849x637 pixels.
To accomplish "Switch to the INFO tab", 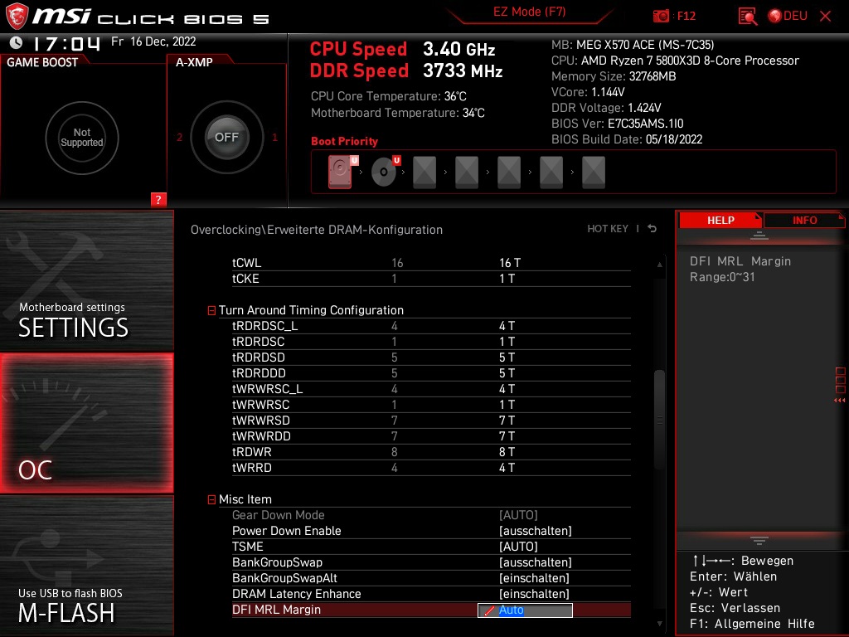I will (x=804, y=220).
